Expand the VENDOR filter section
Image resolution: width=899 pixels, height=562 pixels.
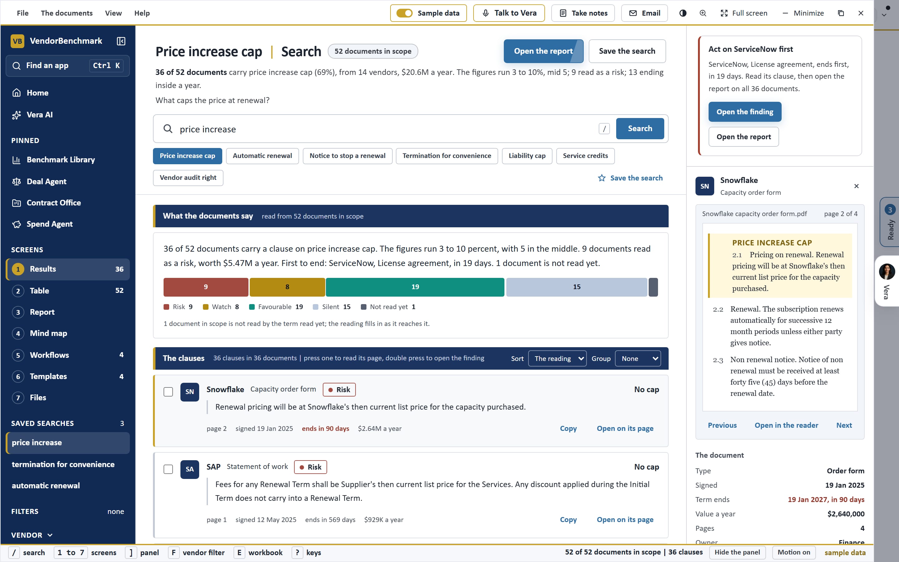coord(32,535)
